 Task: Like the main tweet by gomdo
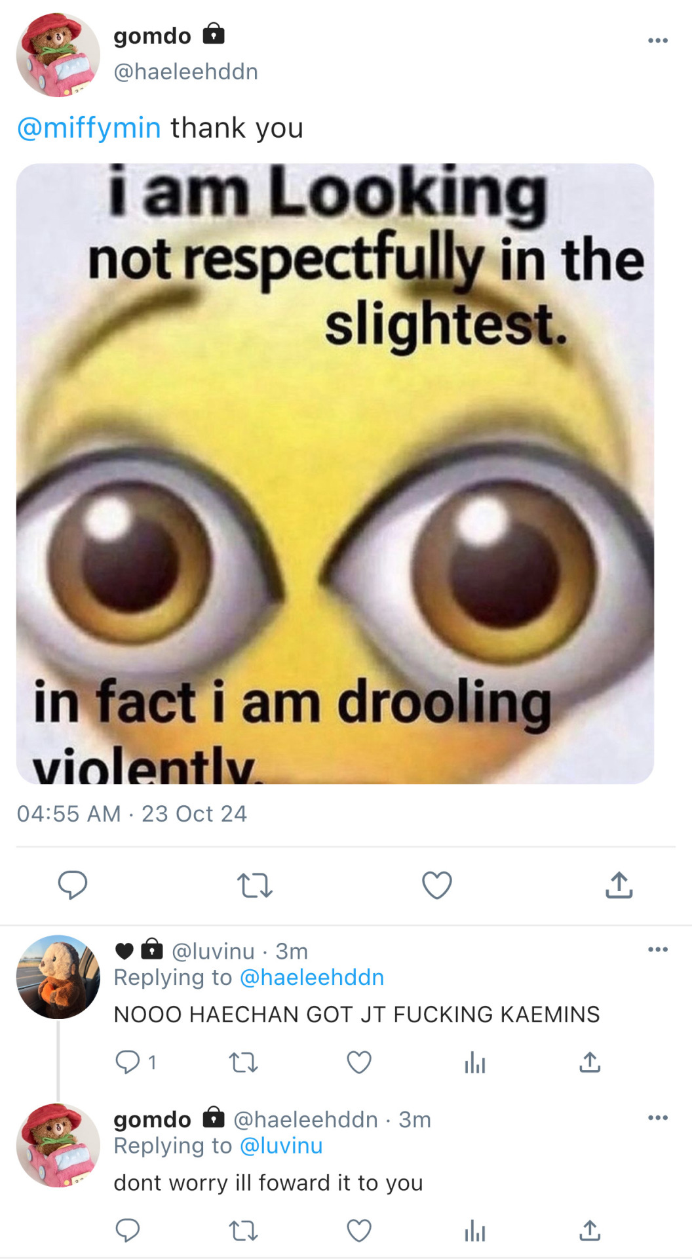coord(436,885)
